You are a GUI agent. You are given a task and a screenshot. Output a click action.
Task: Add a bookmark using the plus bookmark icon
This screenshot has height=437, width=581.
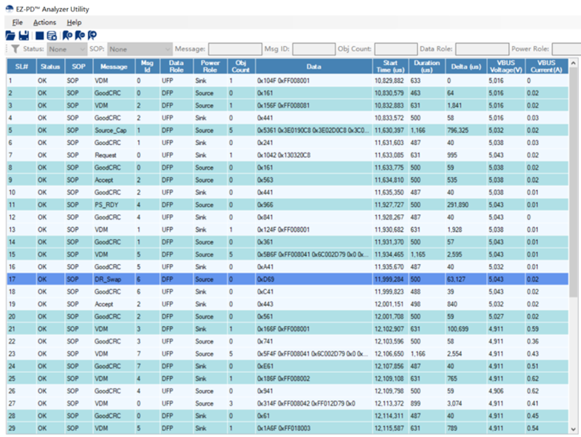(67, 36)
